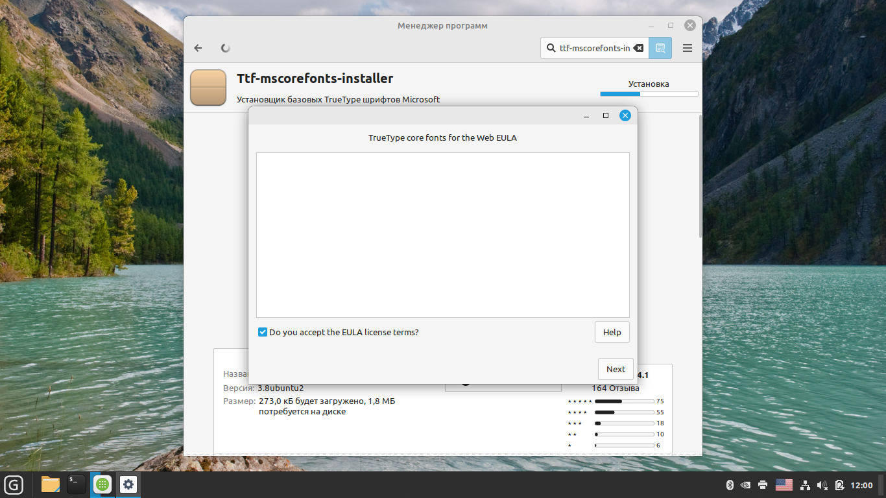886x498 pixels.
Task: Close the EULA dialog window
Action: (x=625, y=115)
